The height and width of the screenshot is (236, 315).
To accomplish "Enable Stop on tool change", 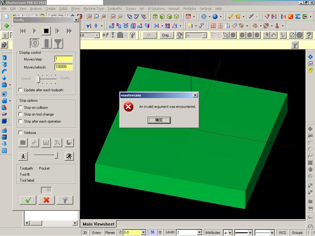I will tap(20, 114).
